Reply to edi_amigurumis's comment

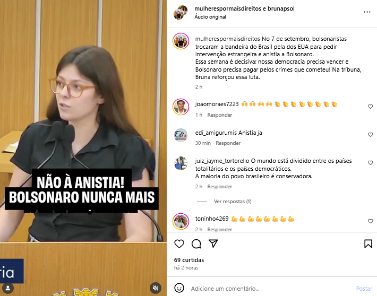[x=228, y=143]
